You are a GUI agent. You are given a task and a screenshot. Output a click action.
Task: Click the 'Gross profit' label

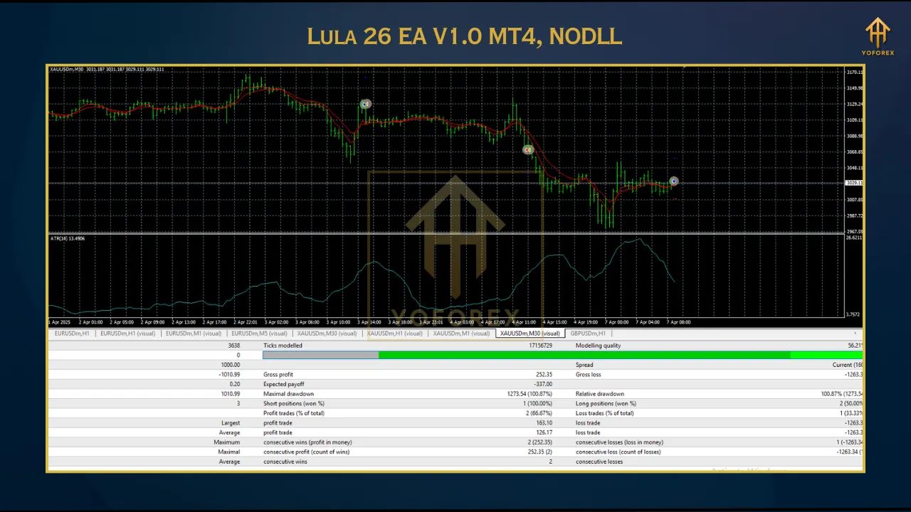point(278,375)
